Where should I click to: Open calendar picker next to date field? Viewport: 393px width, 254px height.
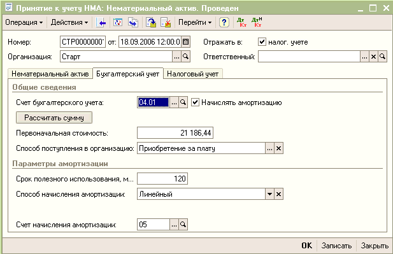[186, 42]
